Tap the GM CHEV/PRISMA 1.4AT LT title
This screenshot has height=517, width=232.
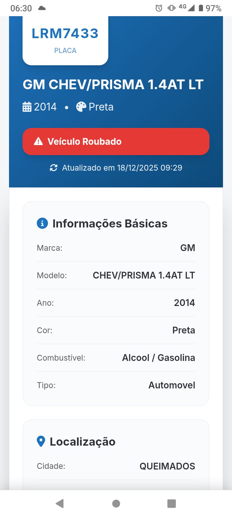coord(113,85)
